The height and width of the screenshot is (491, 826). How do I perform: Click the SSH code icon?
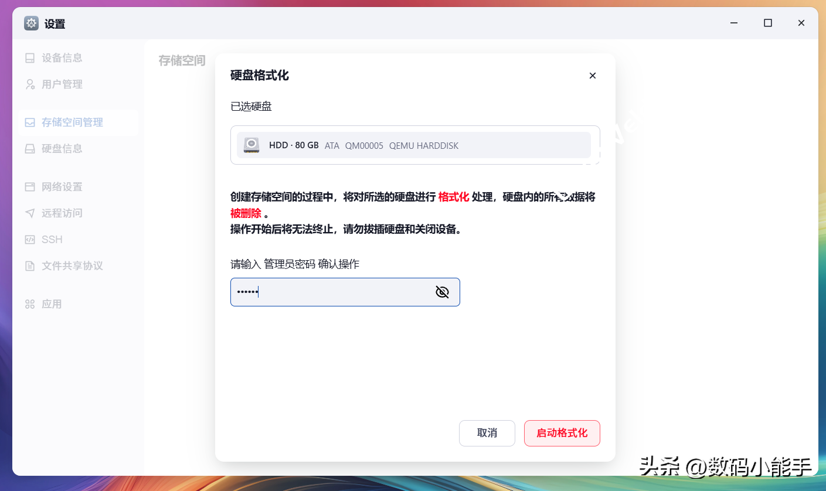point(30,240)
